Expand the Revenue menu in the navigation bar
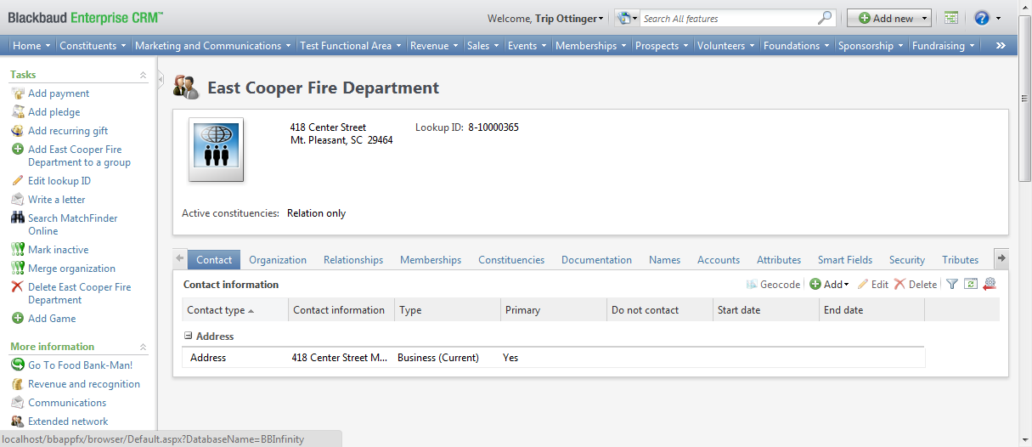The height and width of the screenshot is (447, 1032). tap(435, 46)
